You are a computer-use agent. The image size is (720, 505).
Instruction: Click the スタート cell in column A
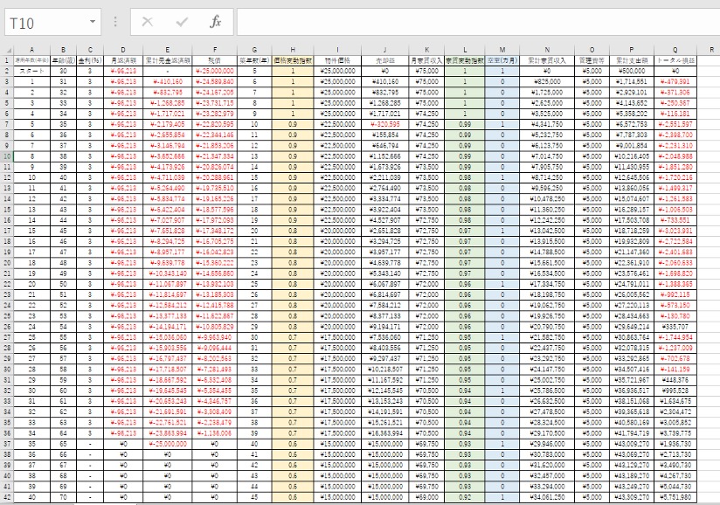(x=31, y=71)
